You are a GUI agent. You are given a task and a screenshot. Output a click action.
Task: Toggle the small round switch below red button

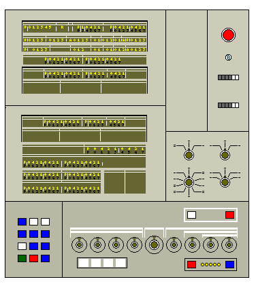click(228, 57)
